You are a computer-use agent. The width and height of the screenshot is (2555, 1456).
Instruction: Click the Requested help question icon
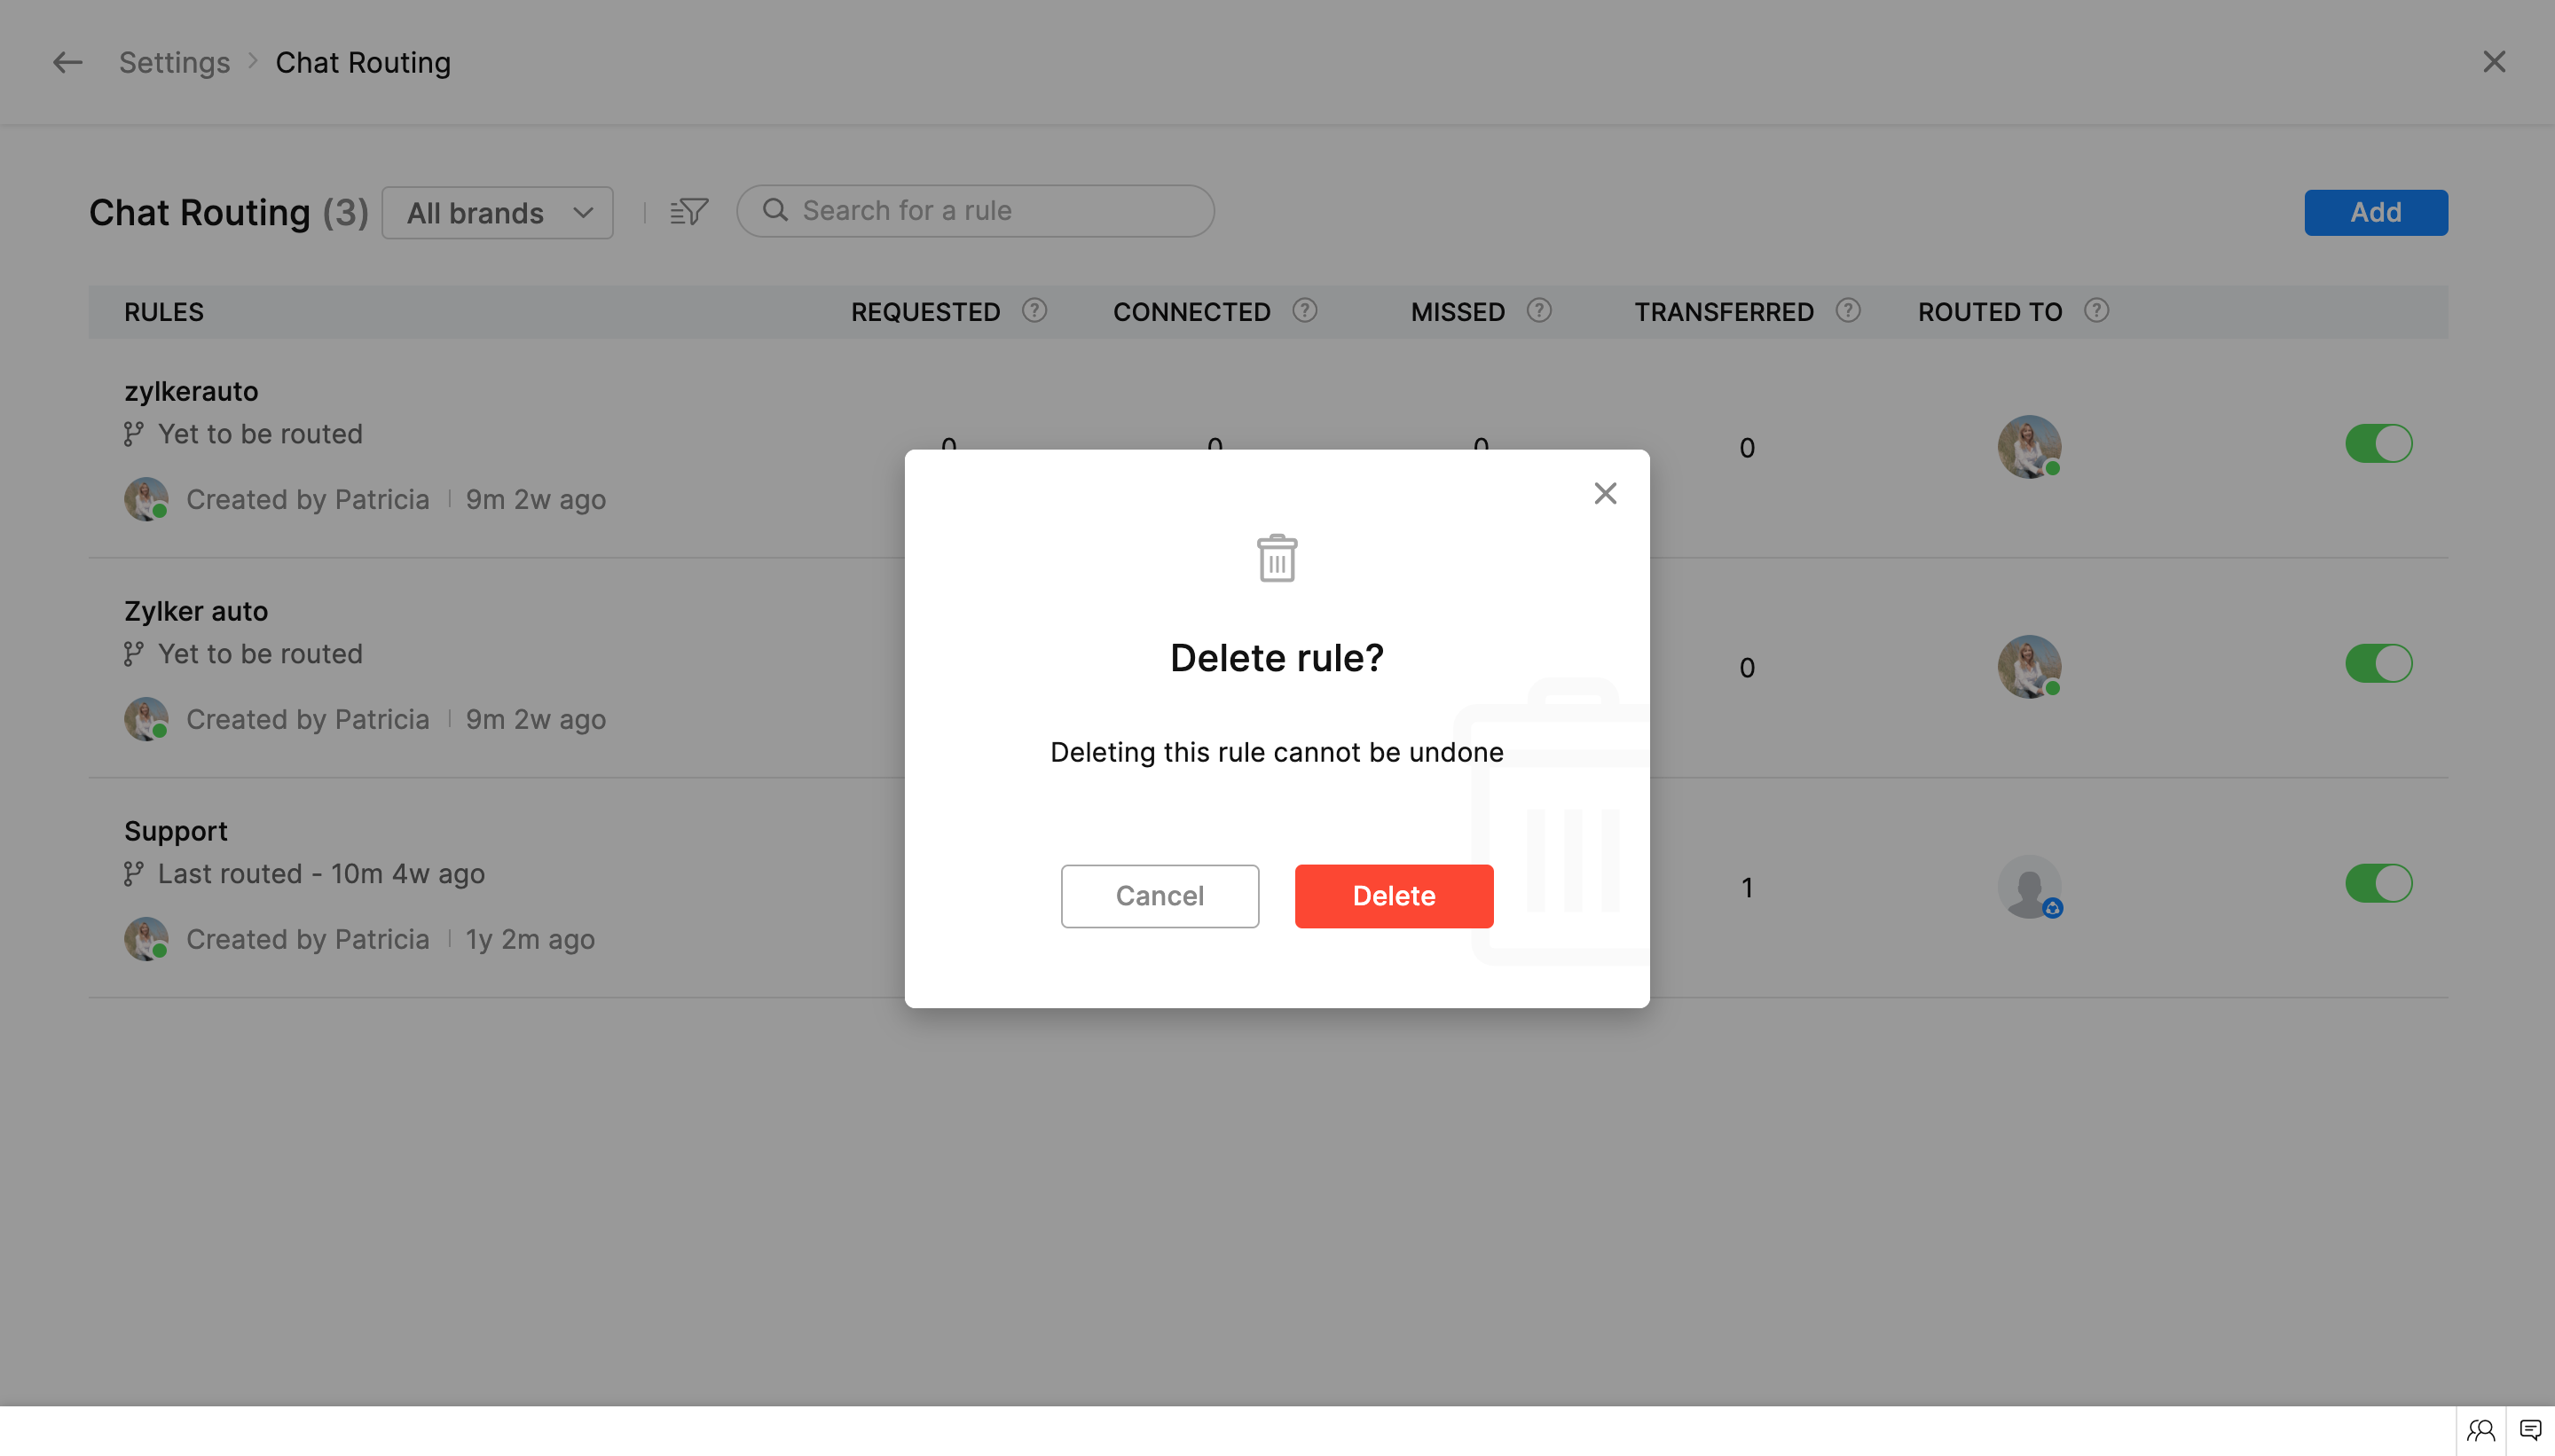point(1034,311)
